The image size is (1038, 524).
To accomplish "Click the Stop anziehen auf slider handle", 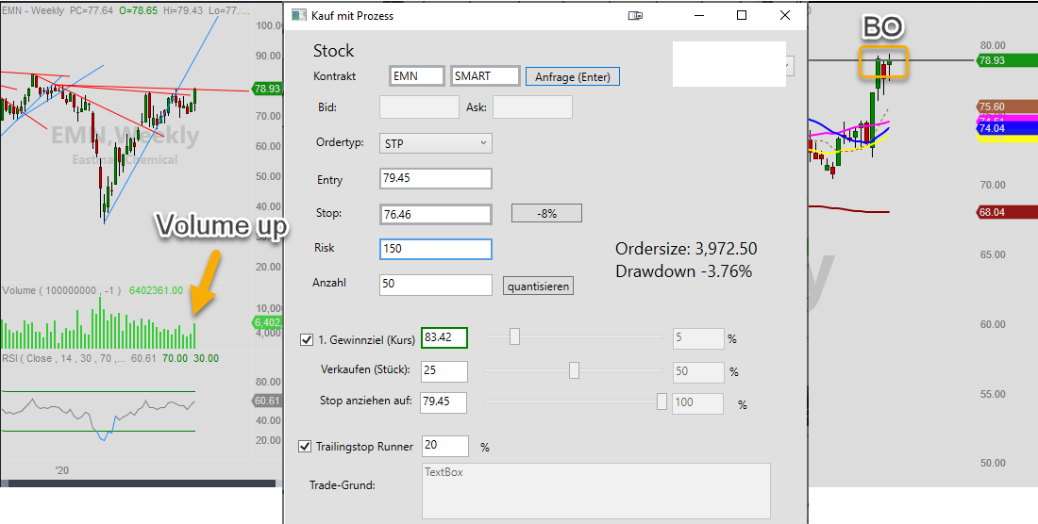I will [x=661, y=401].
